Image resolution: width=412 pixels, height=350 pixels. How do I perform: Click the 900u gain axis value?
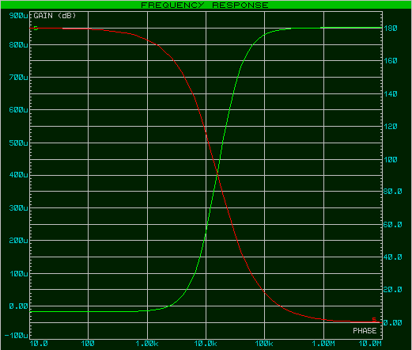(x=18, y=16)
